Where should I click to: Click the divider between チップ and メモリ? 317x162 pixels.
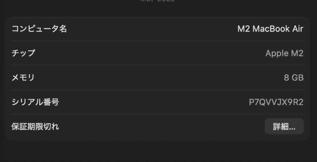click(x=157, y=65)
